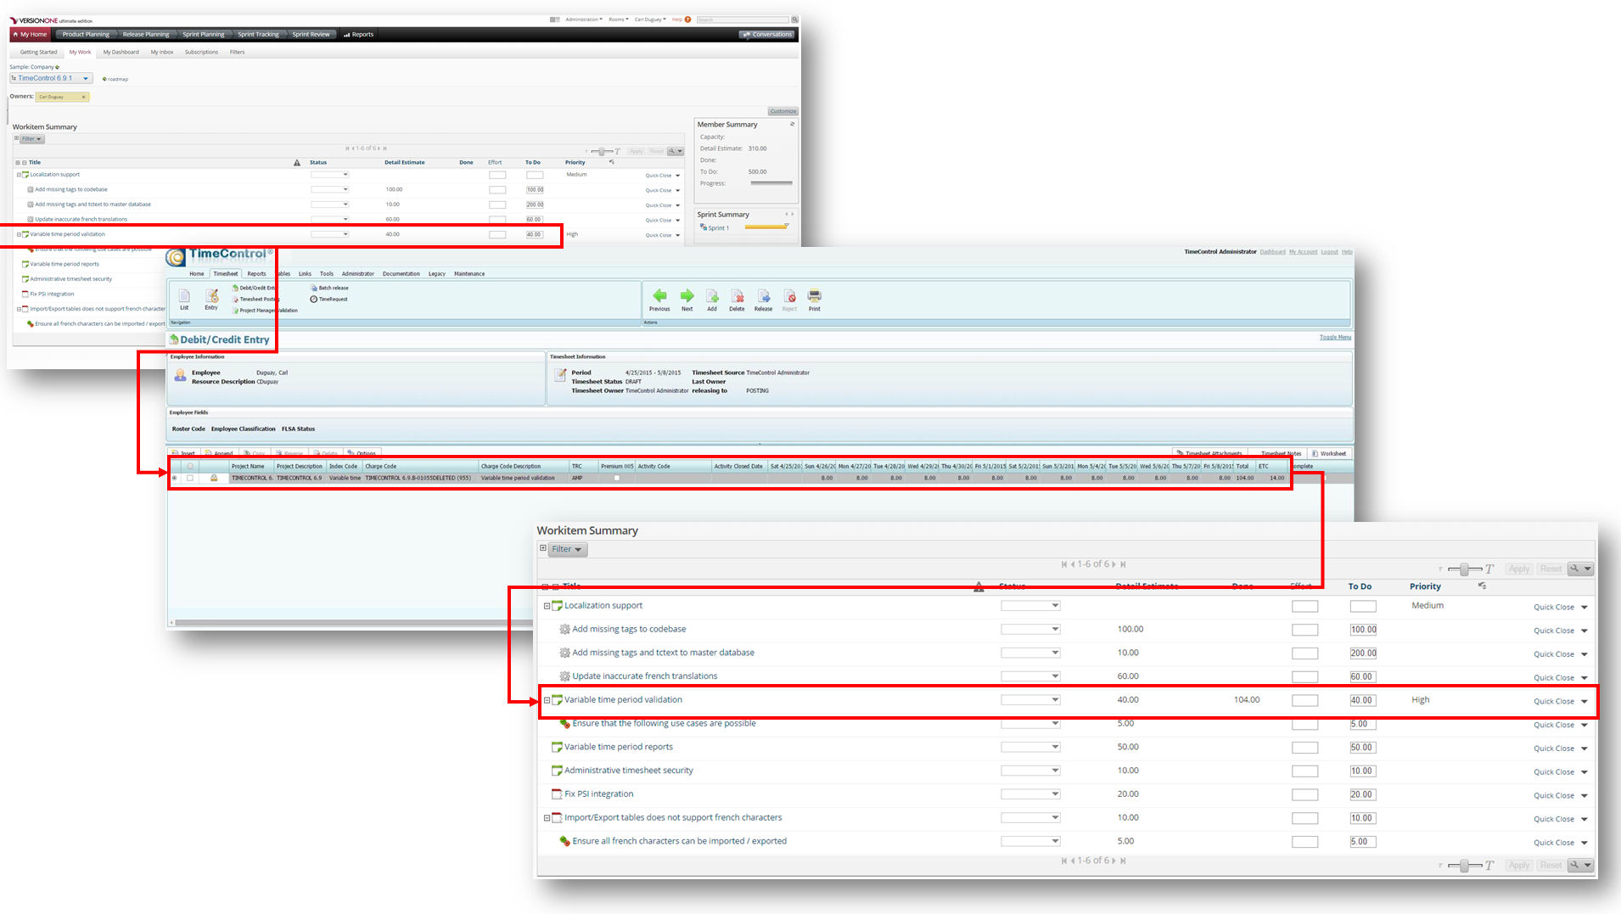1621x914 pixels.
Task: Click the Release timesheet icon in TimeControl
Action: point(764,296)
